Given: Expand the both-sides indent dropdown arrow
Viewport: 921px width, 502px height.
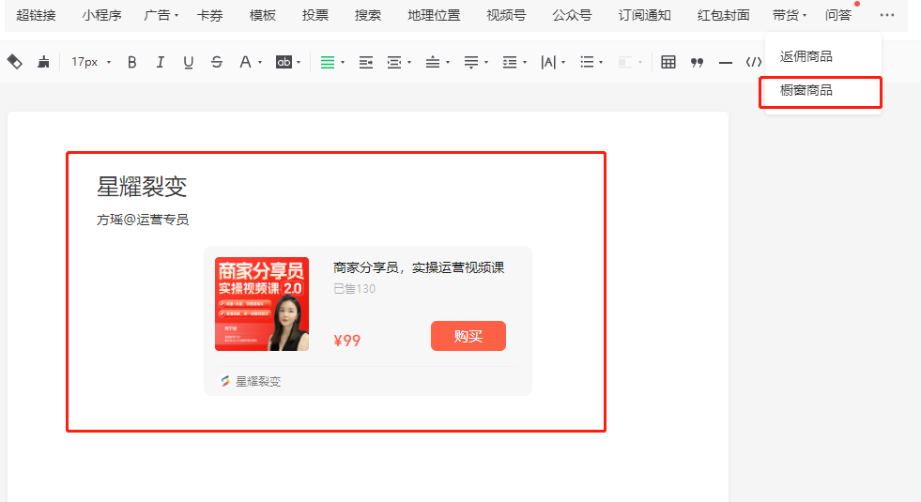Looking at the screenshot, I should (x=409, y=62).
